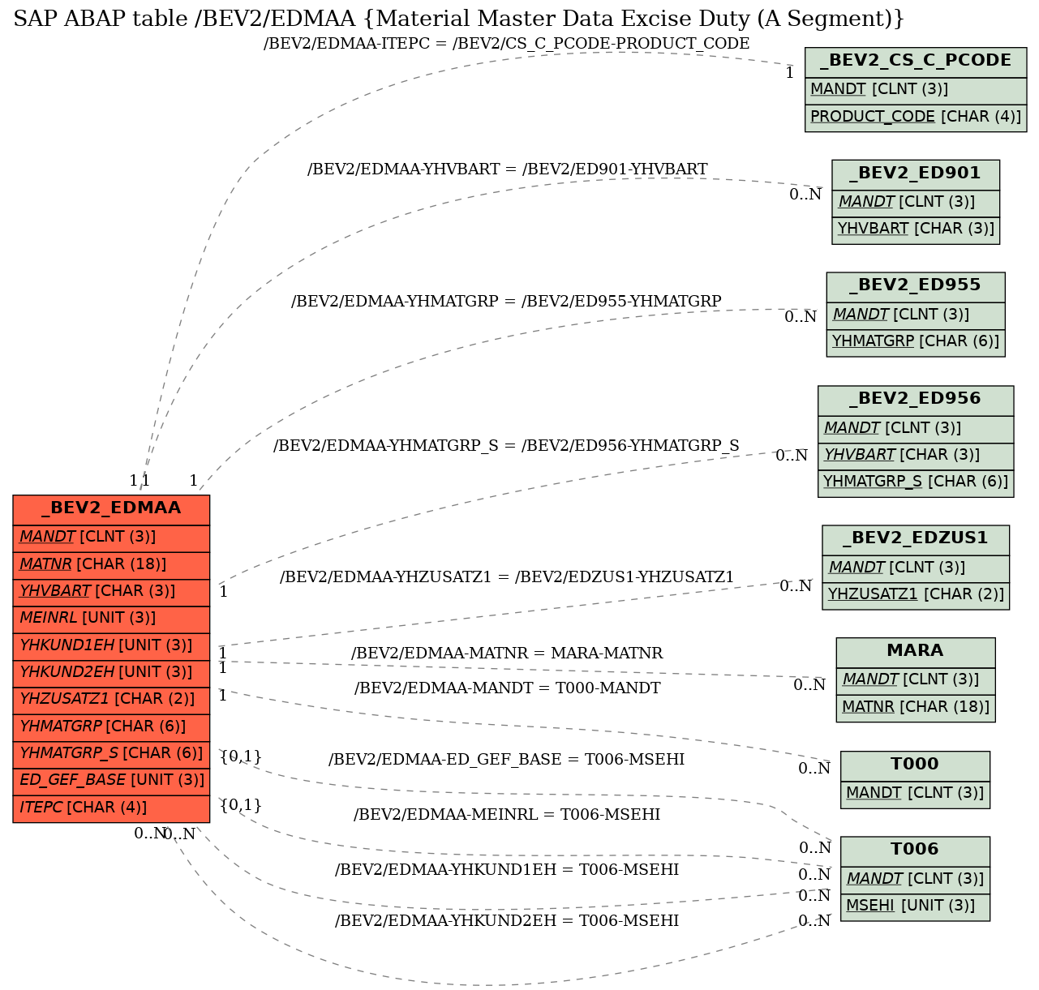Click MANDT [CLNT (3)] in _BEV2_EDMAA table
The height and width of the screenshot is (990, 1039).
(111, 538)
